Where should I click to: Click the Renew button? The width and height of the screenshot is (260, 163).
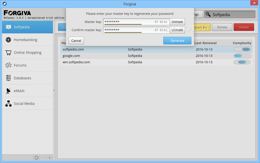pyautogui.click(x=222, y=27)
